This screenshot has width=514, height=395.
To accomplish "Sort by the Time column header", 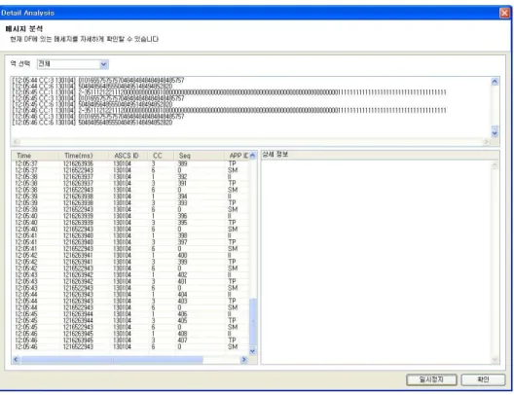I will [35, 156].
